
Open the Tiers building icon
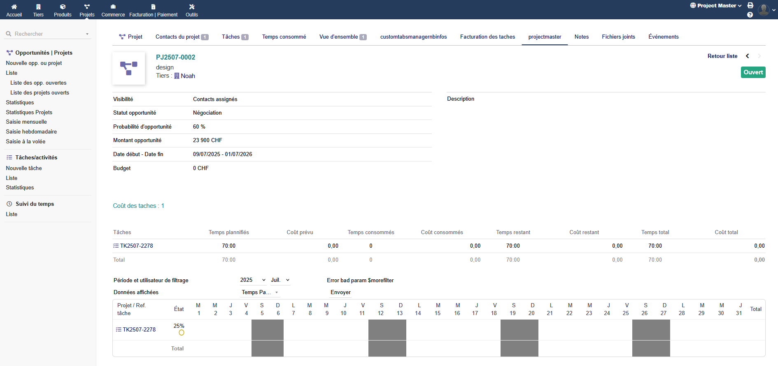point(38,7)
